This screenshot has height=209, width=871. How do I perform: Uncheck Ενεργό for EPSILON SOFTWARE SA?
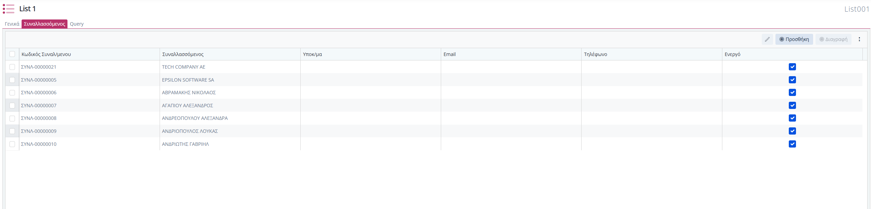792,80
